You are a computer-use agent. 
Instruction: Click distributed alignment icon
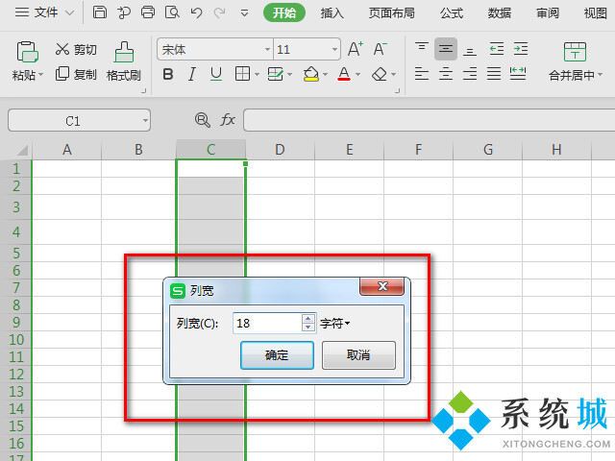tap(518, 74)
